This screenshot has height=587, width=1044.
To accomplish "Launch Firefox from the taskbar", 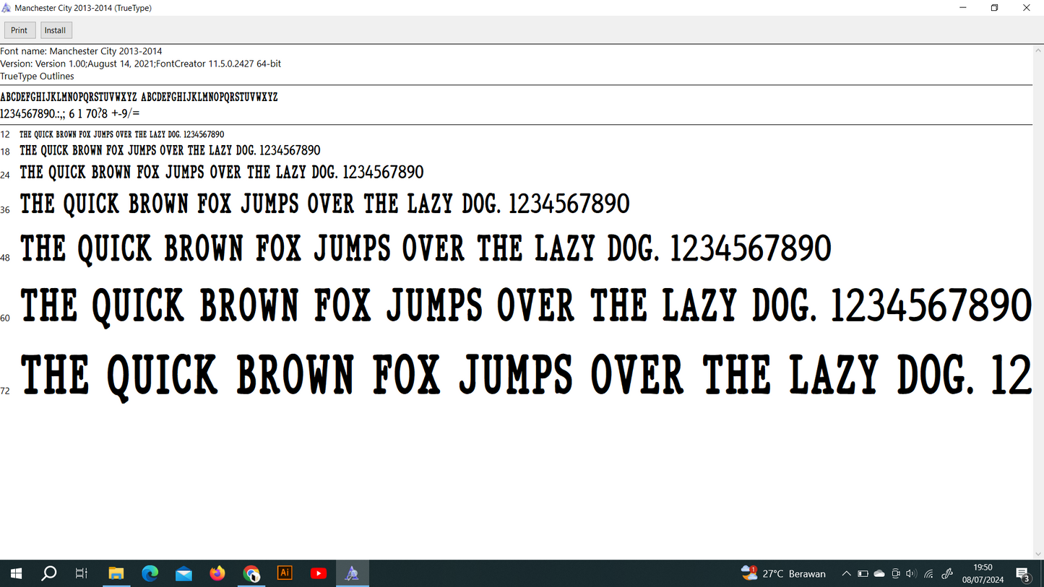I will [217, 573].
